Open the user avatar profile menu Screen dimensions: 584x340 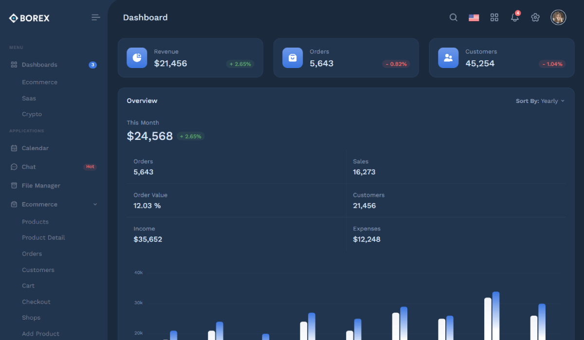[x=558, y=17]
